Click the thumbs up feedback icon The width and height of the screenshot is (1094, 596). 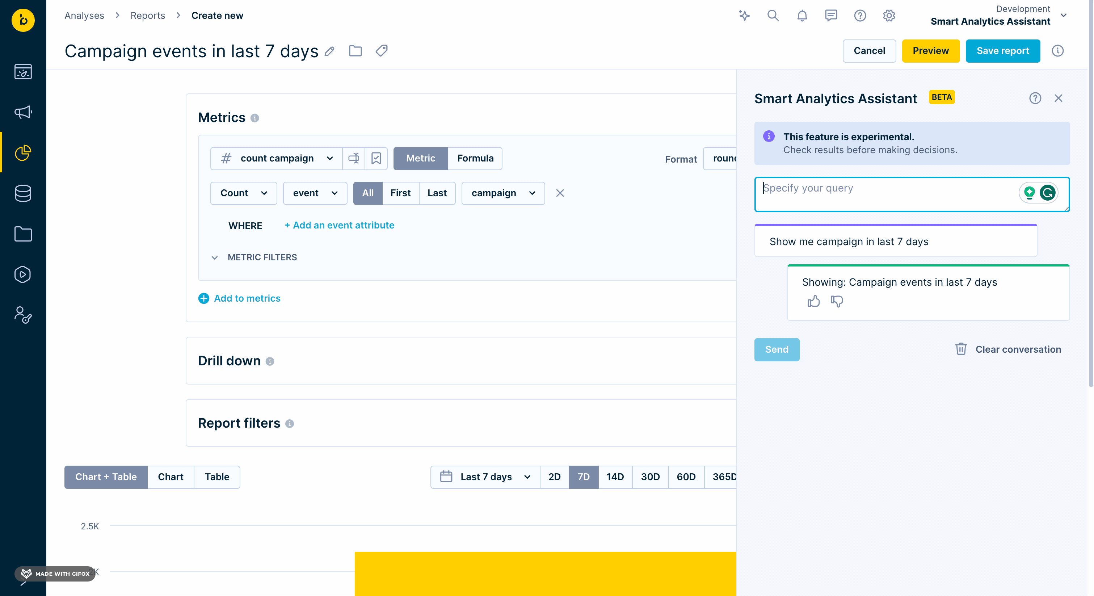pyautogui.click(x=813, y=301)
